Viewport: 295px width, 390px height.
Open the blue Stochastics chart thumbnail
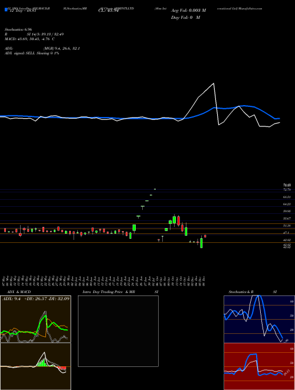(259, 319)
